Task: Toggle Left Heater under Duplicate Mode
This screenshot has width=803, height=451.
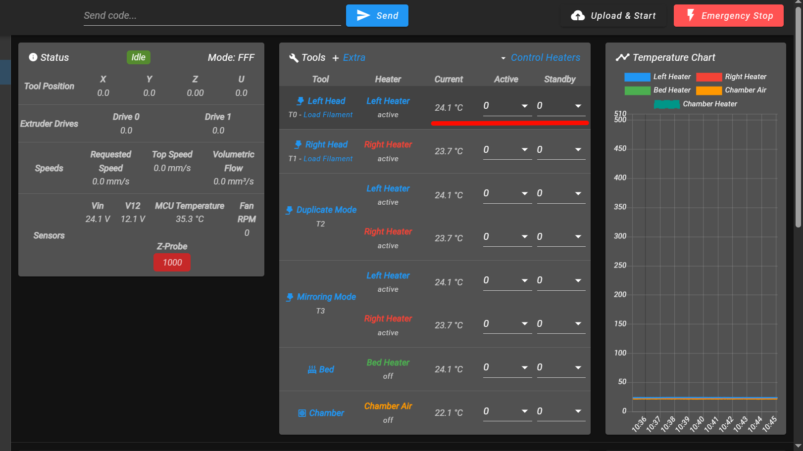Action: point(388,188)
